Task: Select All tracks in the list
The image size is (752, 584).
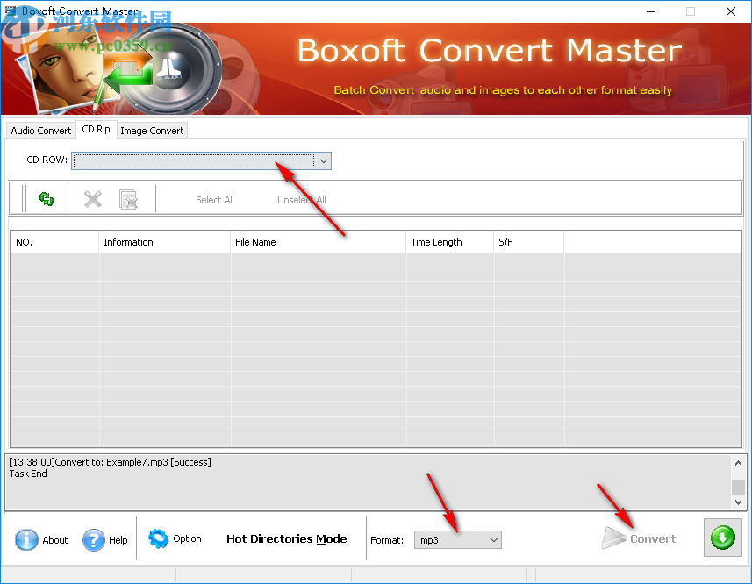Action: 214,199
